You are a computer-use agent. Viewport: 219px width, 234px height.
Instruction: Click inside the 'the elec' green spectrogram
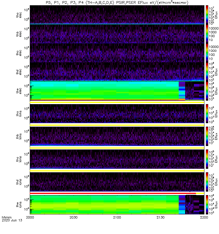(x=104, y=91)
